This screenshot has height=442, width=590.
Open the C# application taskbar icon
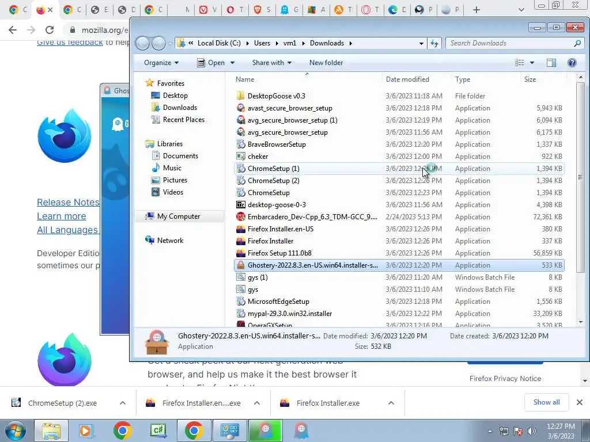pyautogui.click(x=158, y=430)
